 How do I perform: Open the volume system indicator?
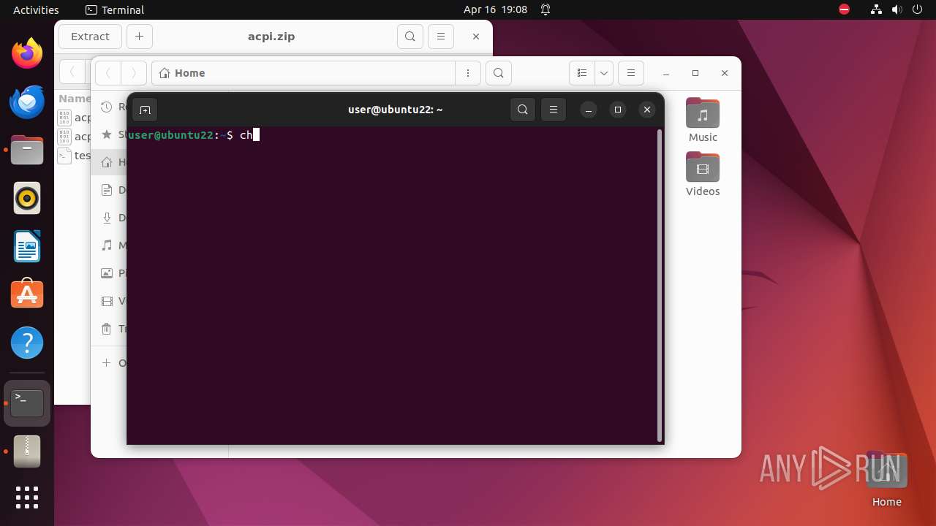pos(898,9)
